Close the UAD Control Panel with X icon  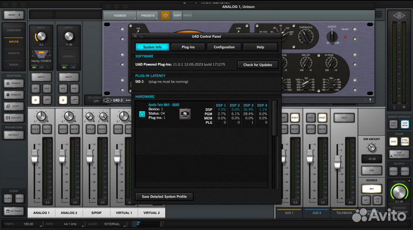point(135,36)
